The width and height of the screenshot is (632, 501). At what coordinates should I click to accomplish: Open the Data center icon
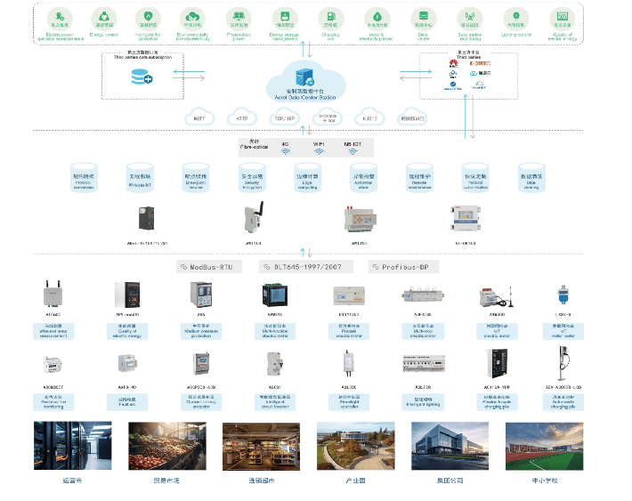point(423,19)
